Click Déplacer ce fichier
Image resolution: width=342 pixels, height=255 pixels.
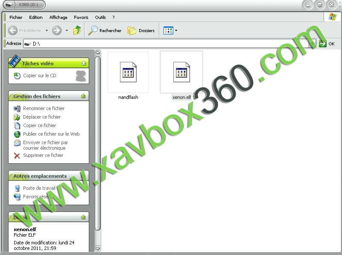(x=42, y=117)
